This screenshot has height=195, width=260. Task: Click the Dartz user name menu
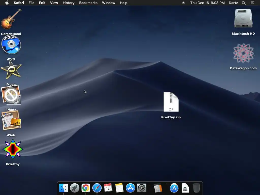tap(233, 3)
